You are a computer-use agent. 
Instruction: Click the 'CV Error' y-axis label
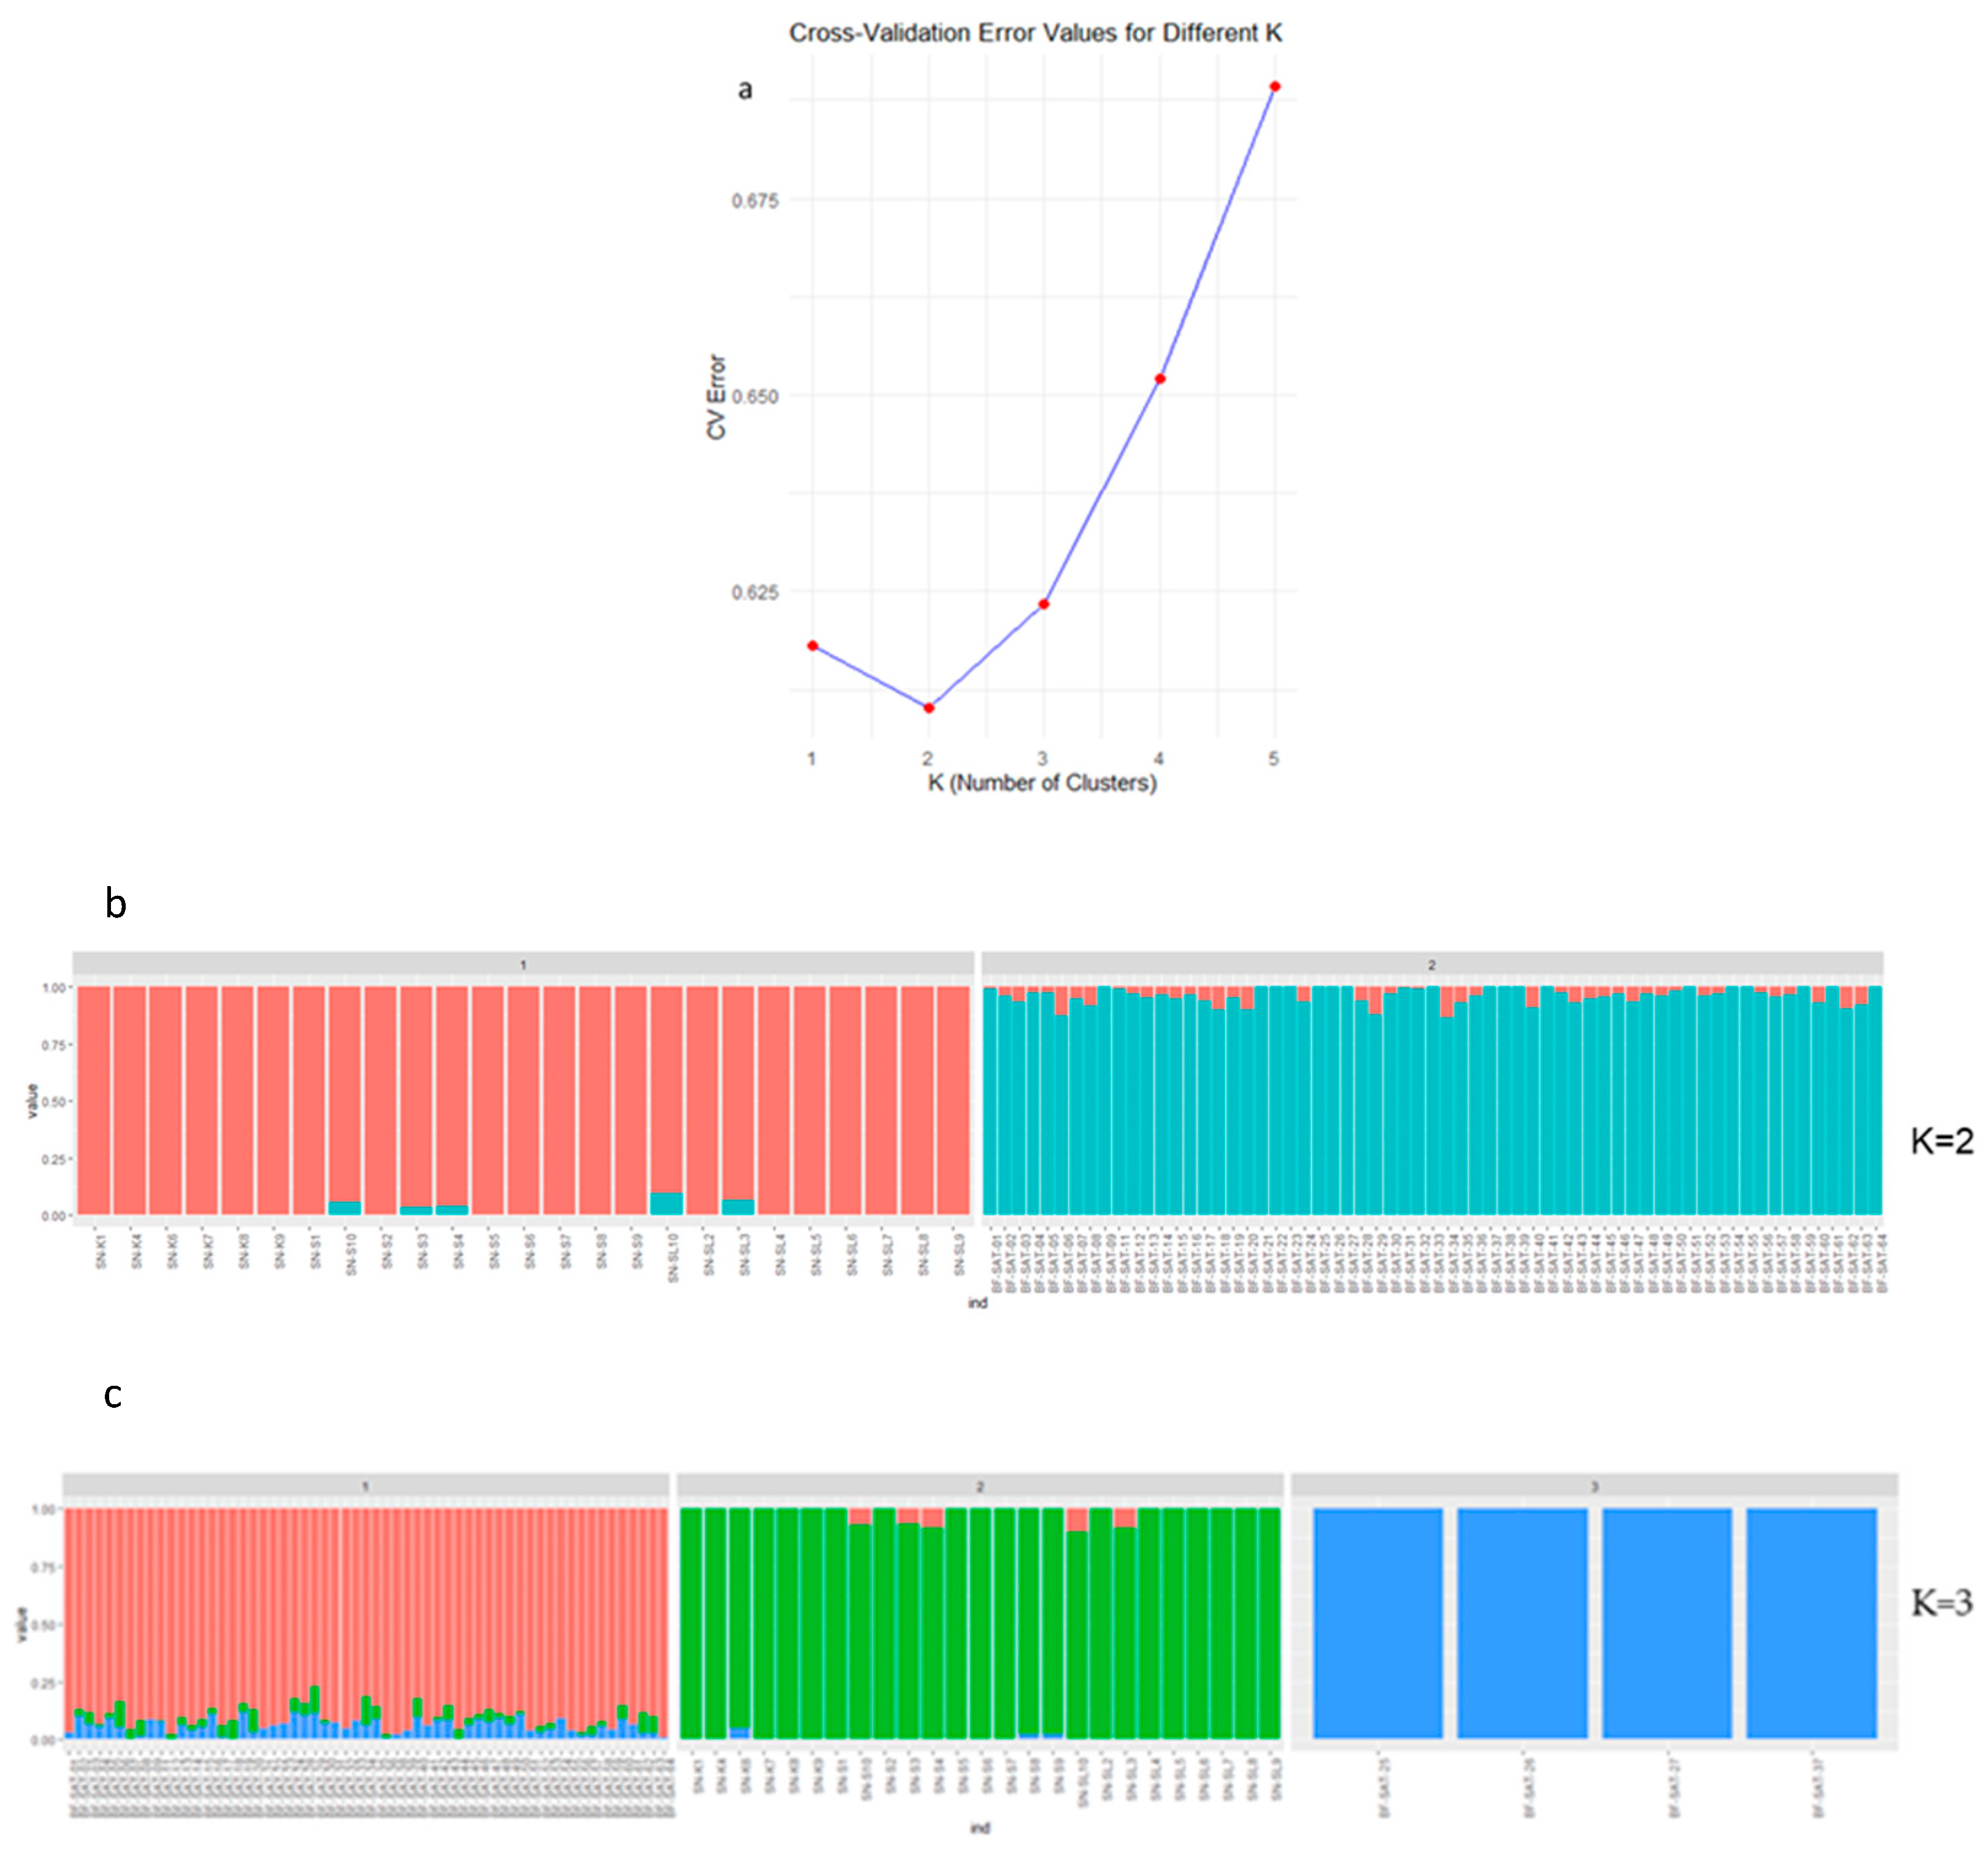pos(716,397)
